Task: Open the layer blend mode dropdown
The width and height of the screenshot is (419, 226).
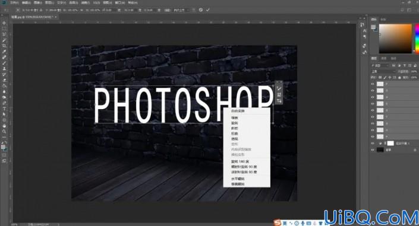Action: tap(383, 71)
